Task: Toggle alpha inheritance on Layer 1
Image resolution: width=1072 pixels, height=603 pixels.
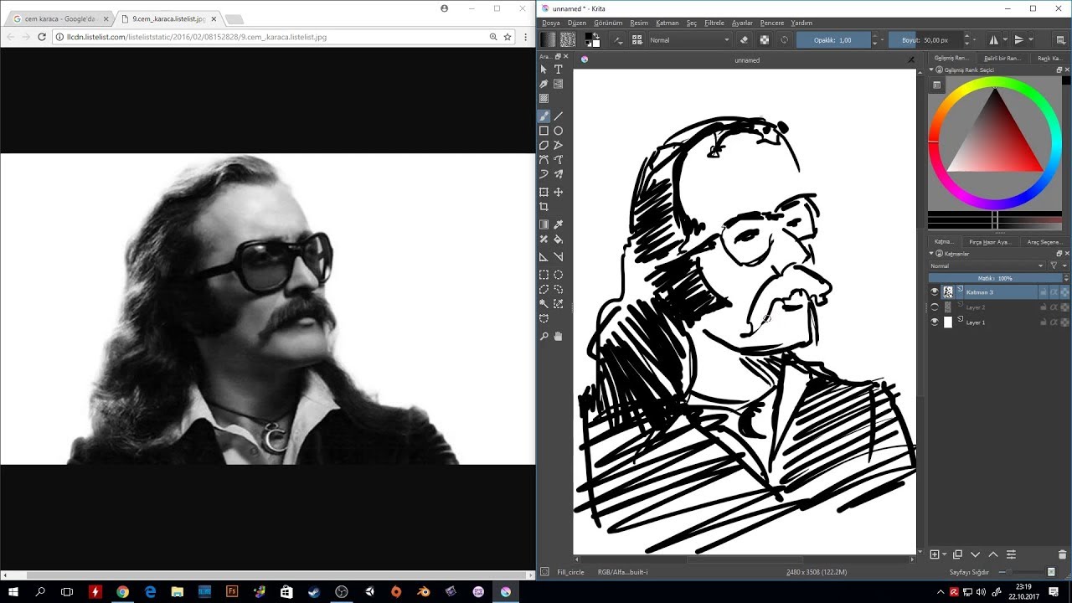Action: point(1054,322)
